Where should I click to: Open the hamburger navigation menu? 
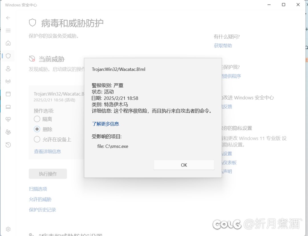tap(8, 30)
